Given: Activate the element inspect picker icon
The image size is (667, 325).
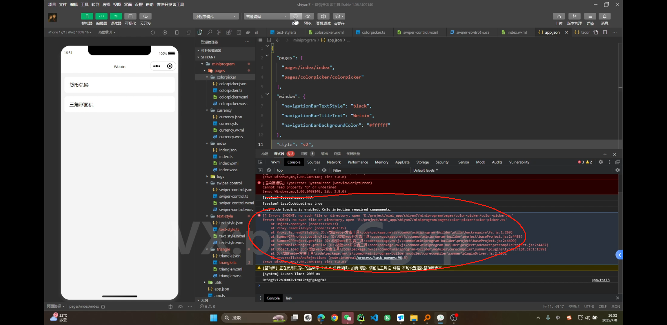Looking at the screenshot, I should [260, 162].
